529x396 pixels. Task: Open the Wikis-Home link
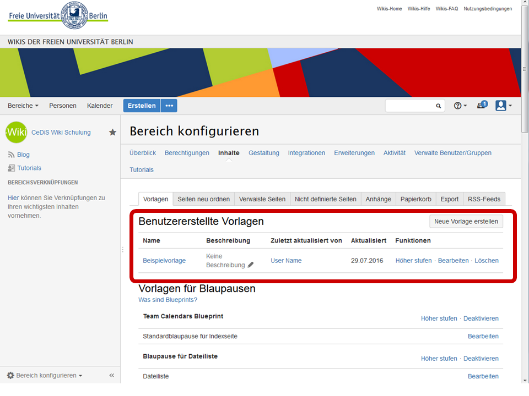(x=390, y=9)
